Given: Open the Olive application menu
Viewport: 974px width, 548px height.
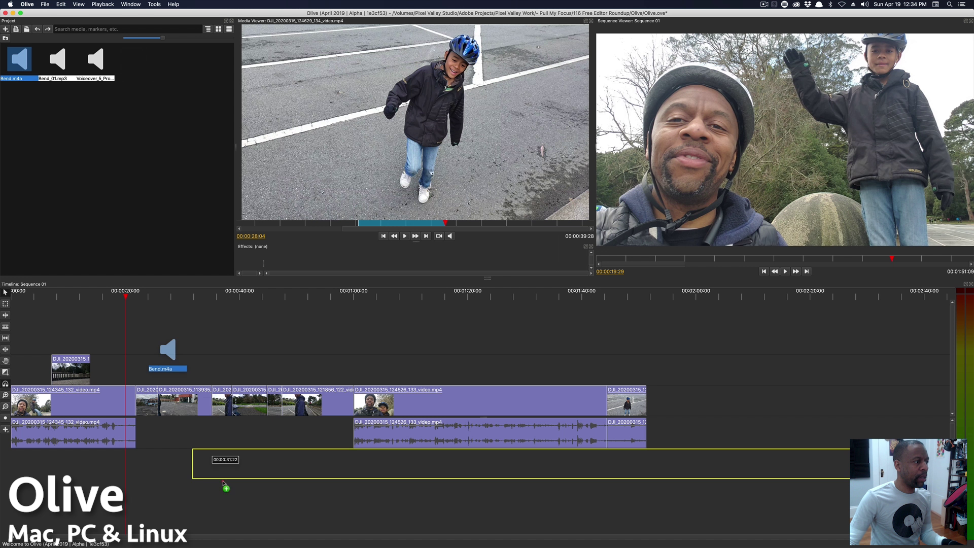Looking at the screenshot, I should (x=26, y=4).
